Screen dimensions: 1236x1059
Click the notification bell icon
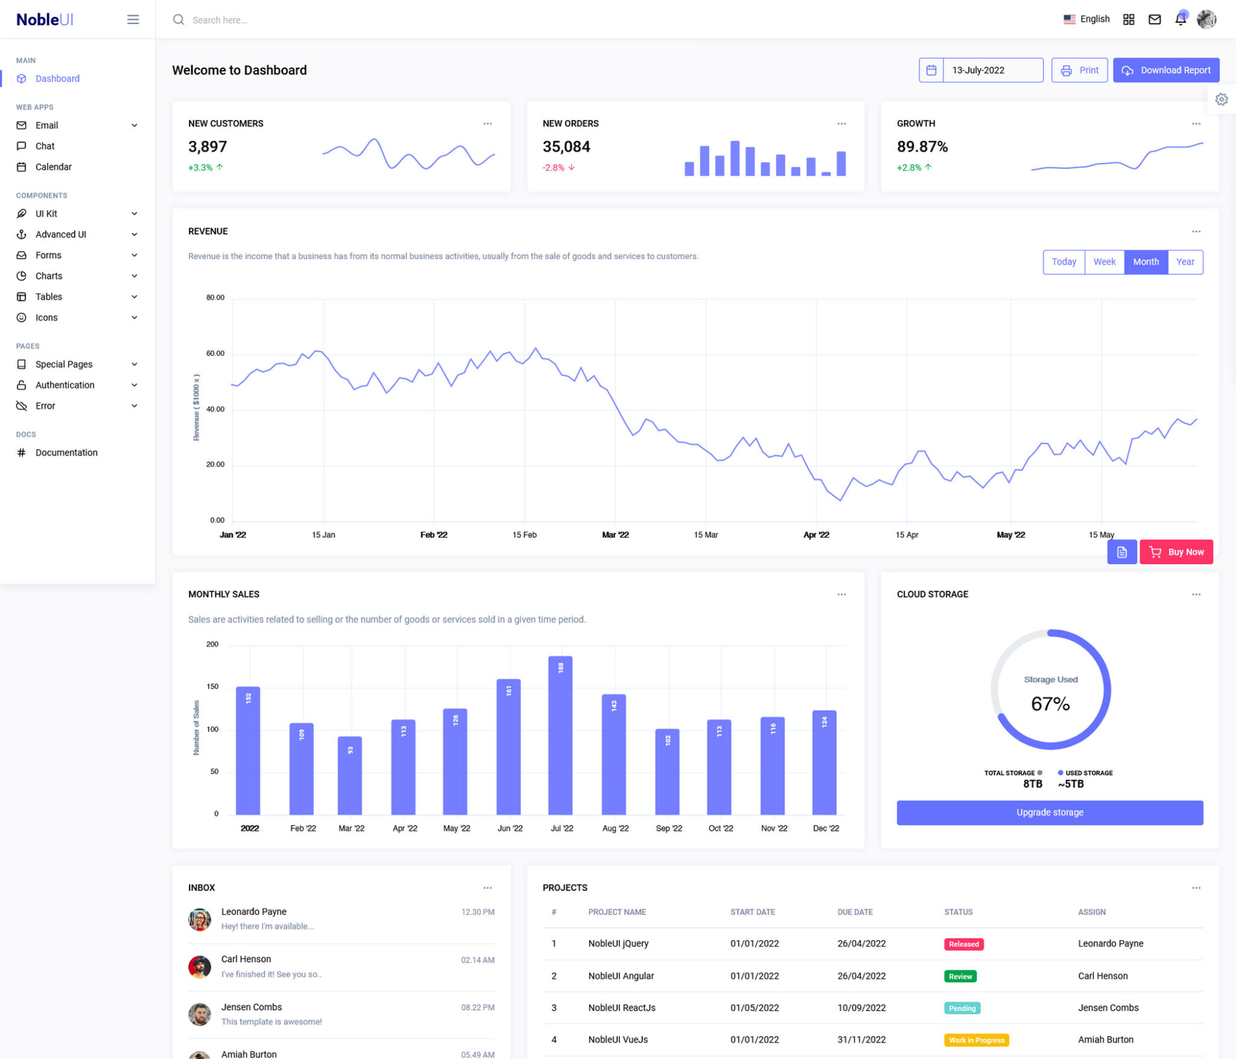[x=1180, y=19]
